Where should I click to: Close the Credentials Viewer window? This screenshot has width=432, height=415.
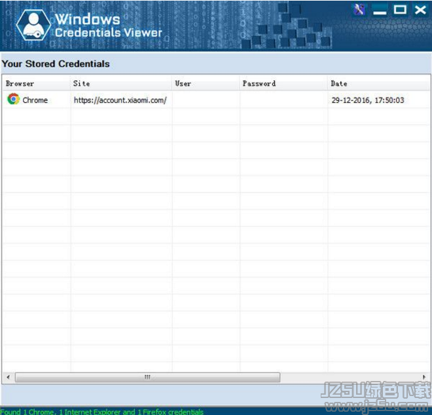coord(420,10)
